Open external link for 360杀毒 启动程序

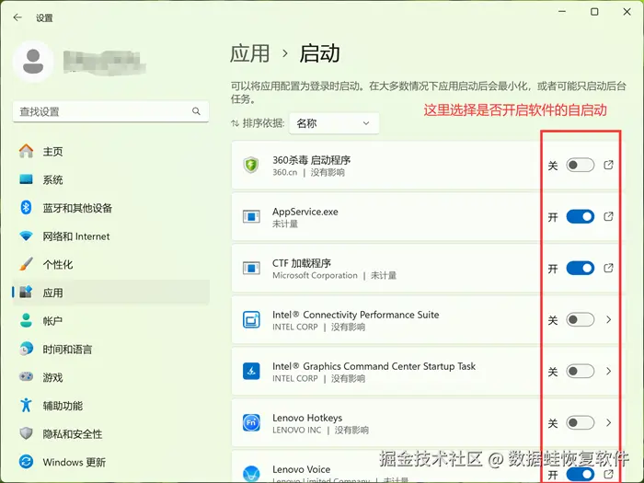[x=608, y=165]
